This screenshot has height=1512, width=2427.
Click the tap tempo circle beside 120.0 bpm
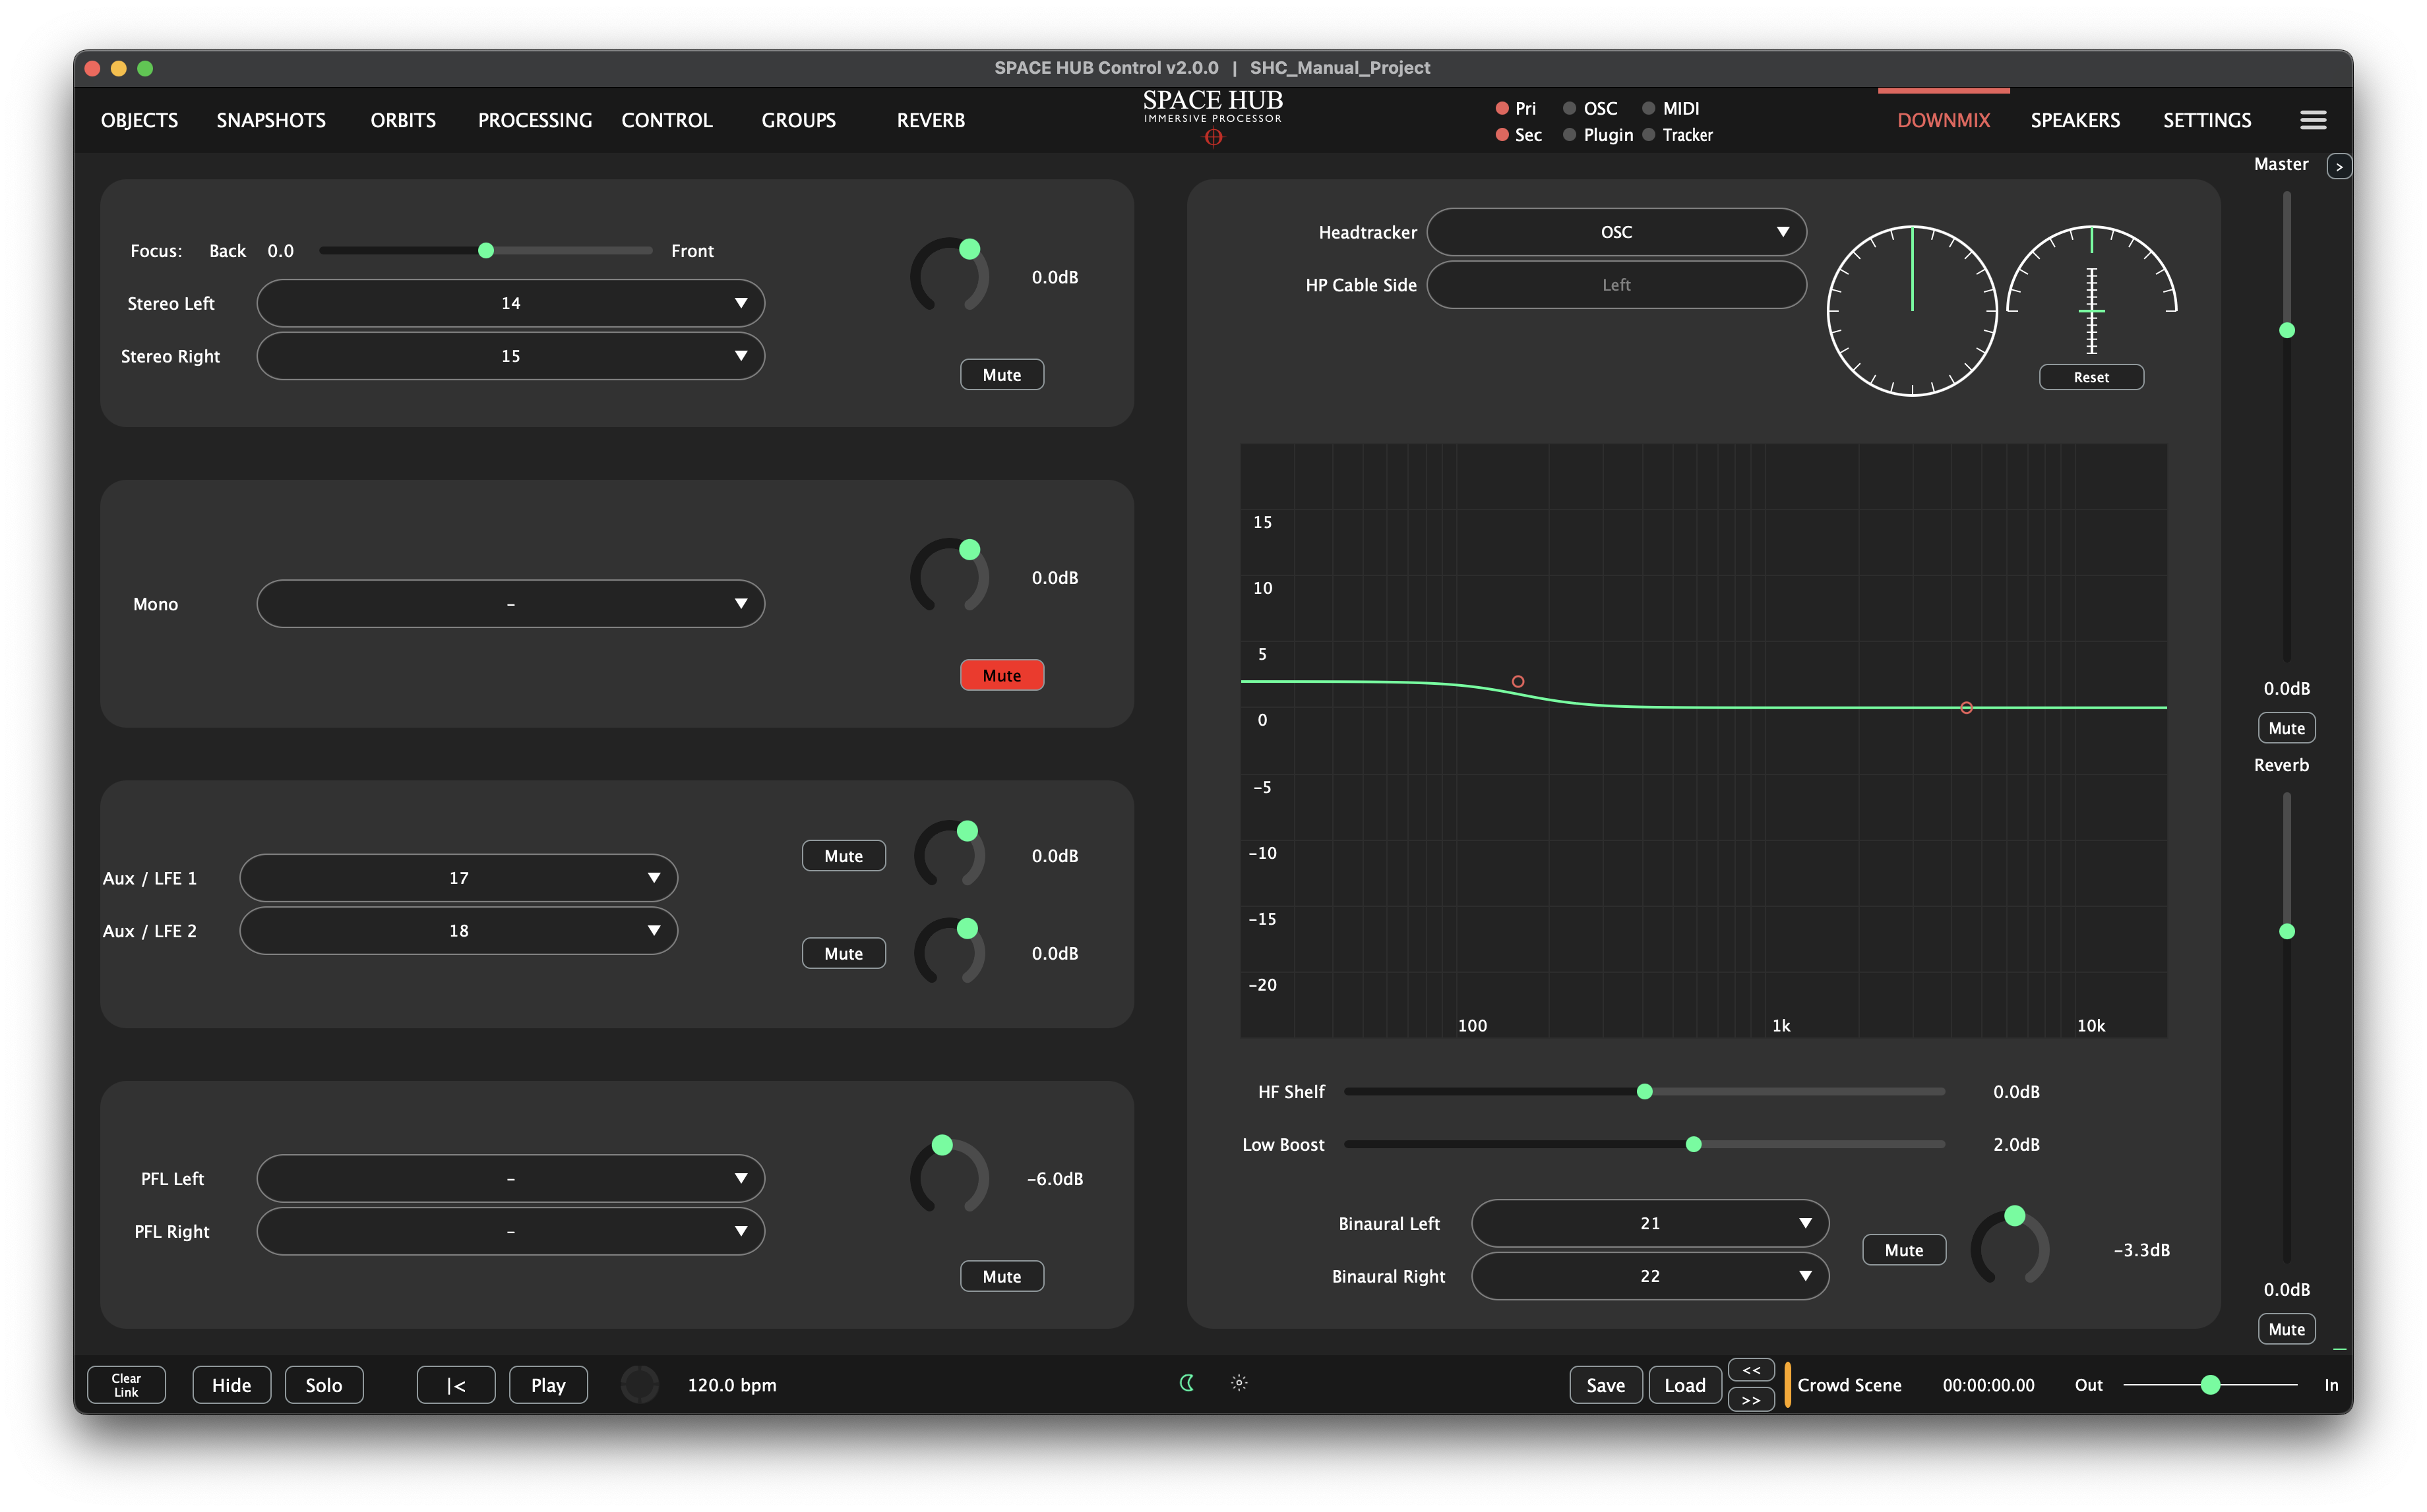pos(639,1384)
